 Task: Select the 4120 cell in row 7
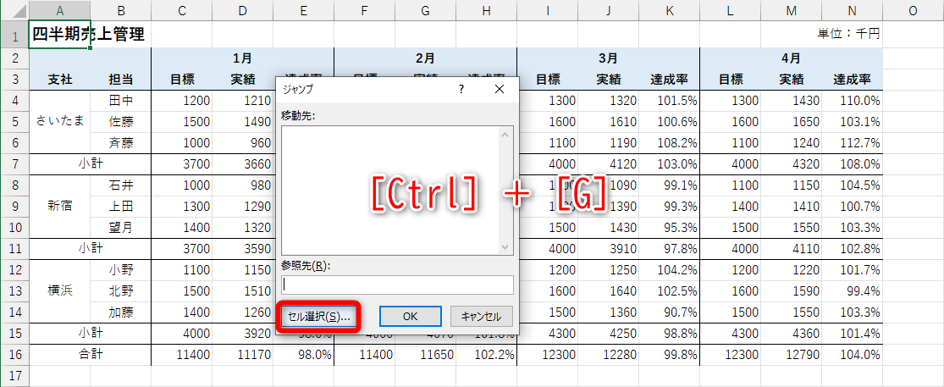click(608, 163)
